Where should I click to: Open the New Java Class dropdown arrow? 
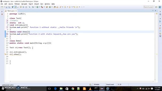[x=52, y=7]
